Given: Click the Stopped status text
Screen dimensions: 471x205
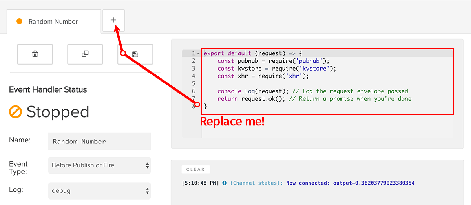Looking at the screenshot, I should point(58,112).
